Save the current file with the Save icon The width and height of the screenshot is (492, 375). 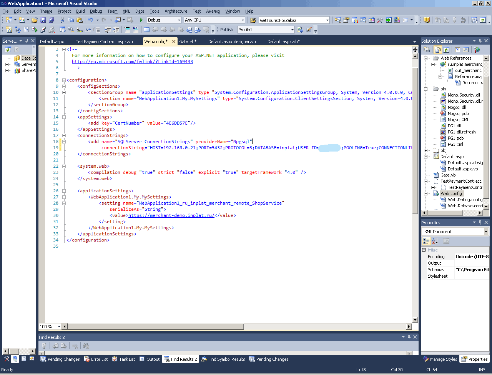point(43,20)
